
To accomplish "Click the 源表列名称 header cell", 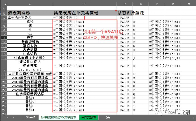I will point(30,13).
